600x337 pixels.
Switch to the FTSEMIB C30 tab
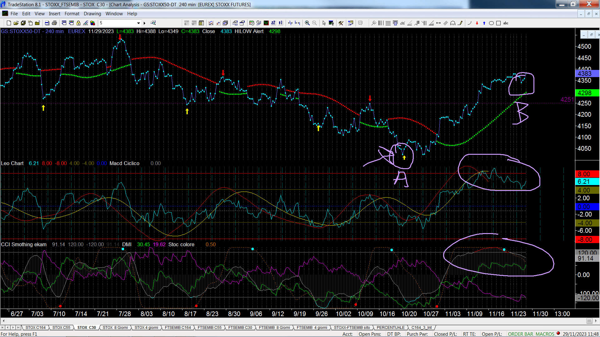pos(240,328)
